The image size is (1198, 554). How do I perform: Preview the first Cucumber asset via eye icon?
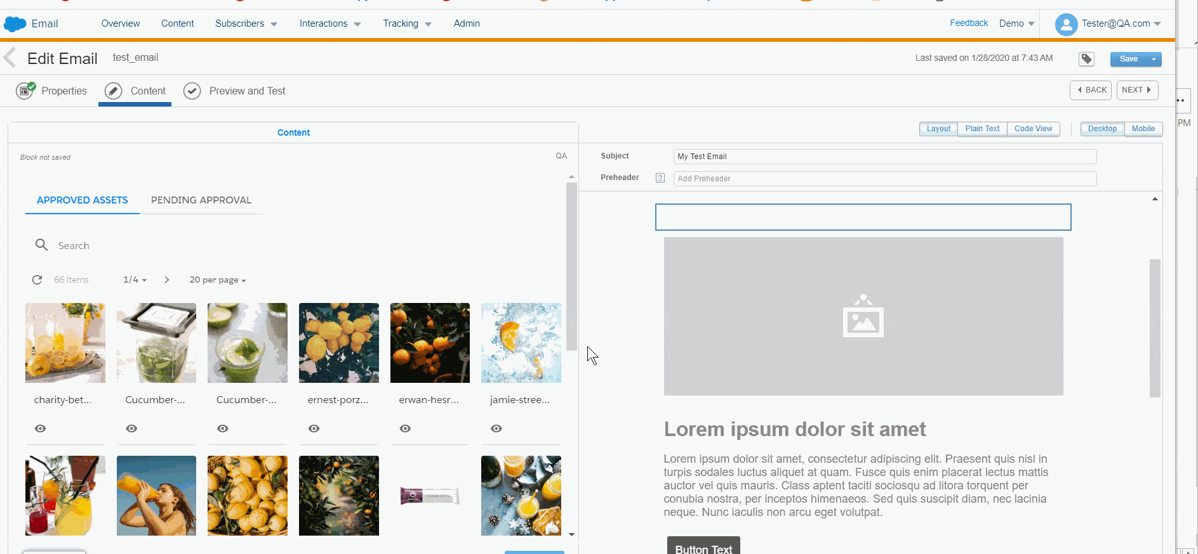(131, 428)
